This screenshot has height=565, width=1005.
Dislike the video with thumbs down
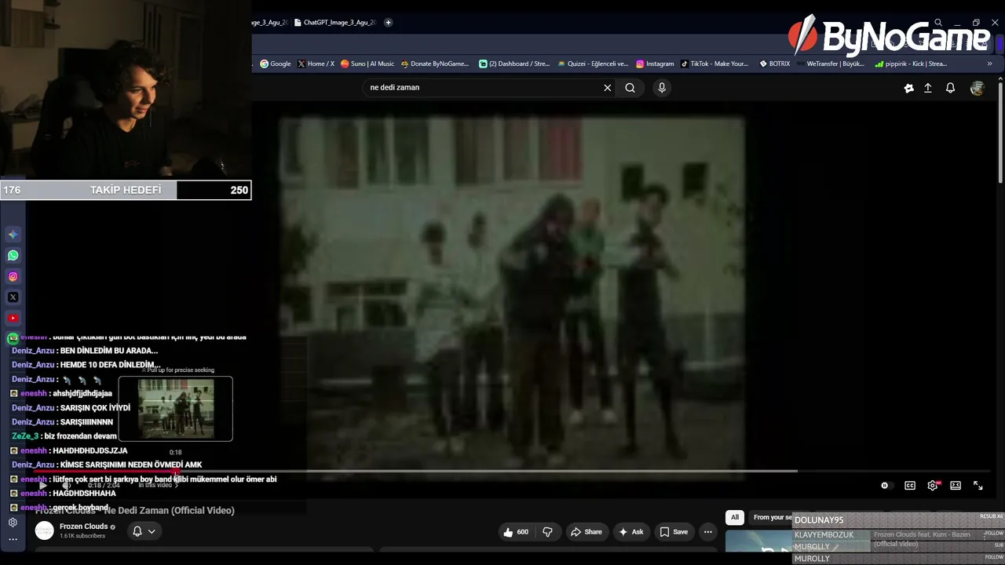547,532
